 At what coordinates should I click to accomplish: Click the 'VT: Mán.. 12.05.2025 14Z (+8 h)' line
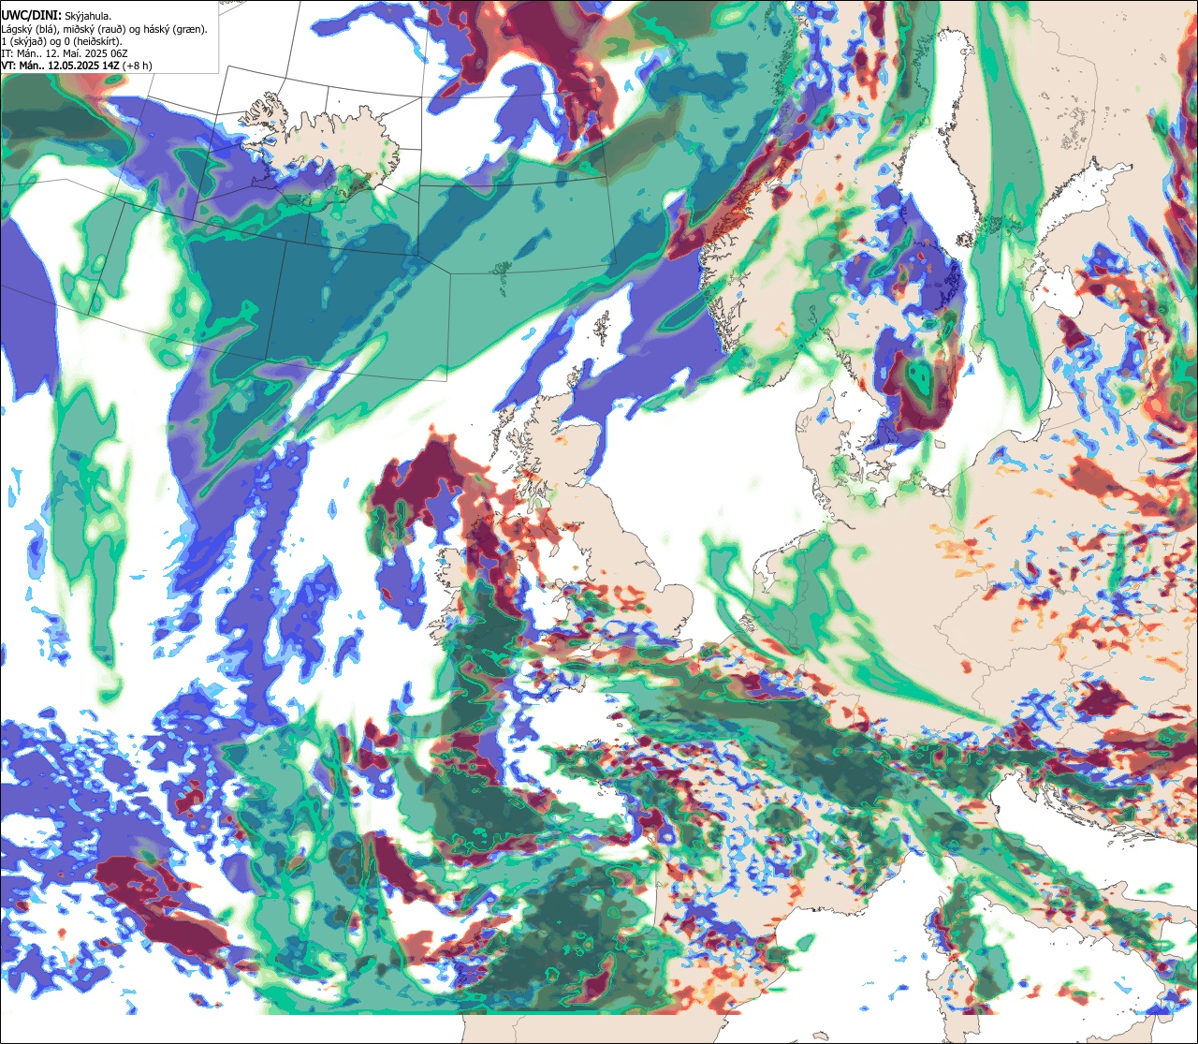[x=77, y=66]
